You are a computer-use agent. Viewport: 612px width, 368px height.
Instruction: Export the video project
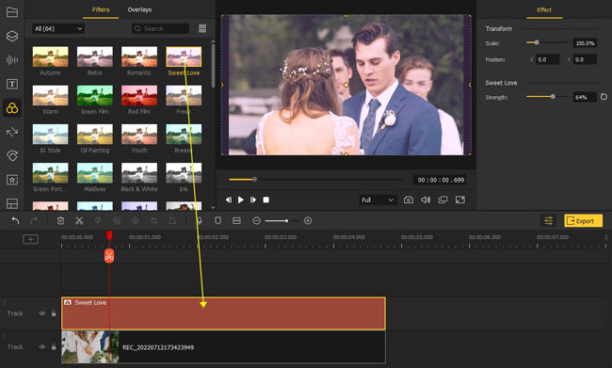pyautogui.click(x=583, y=221)
